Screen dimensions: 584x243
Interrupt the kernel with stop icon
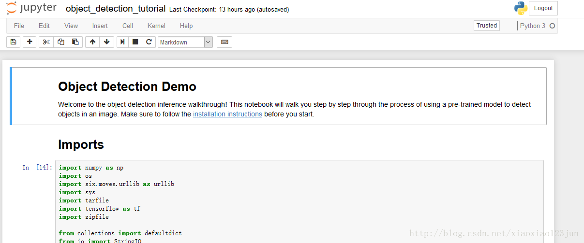coord(135,42)
